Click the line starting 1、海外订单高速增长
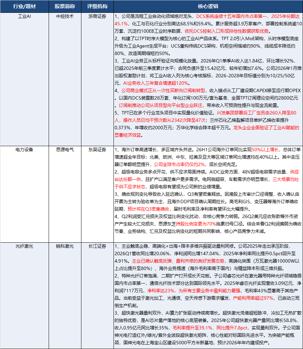303x349 pixels. 208,150
